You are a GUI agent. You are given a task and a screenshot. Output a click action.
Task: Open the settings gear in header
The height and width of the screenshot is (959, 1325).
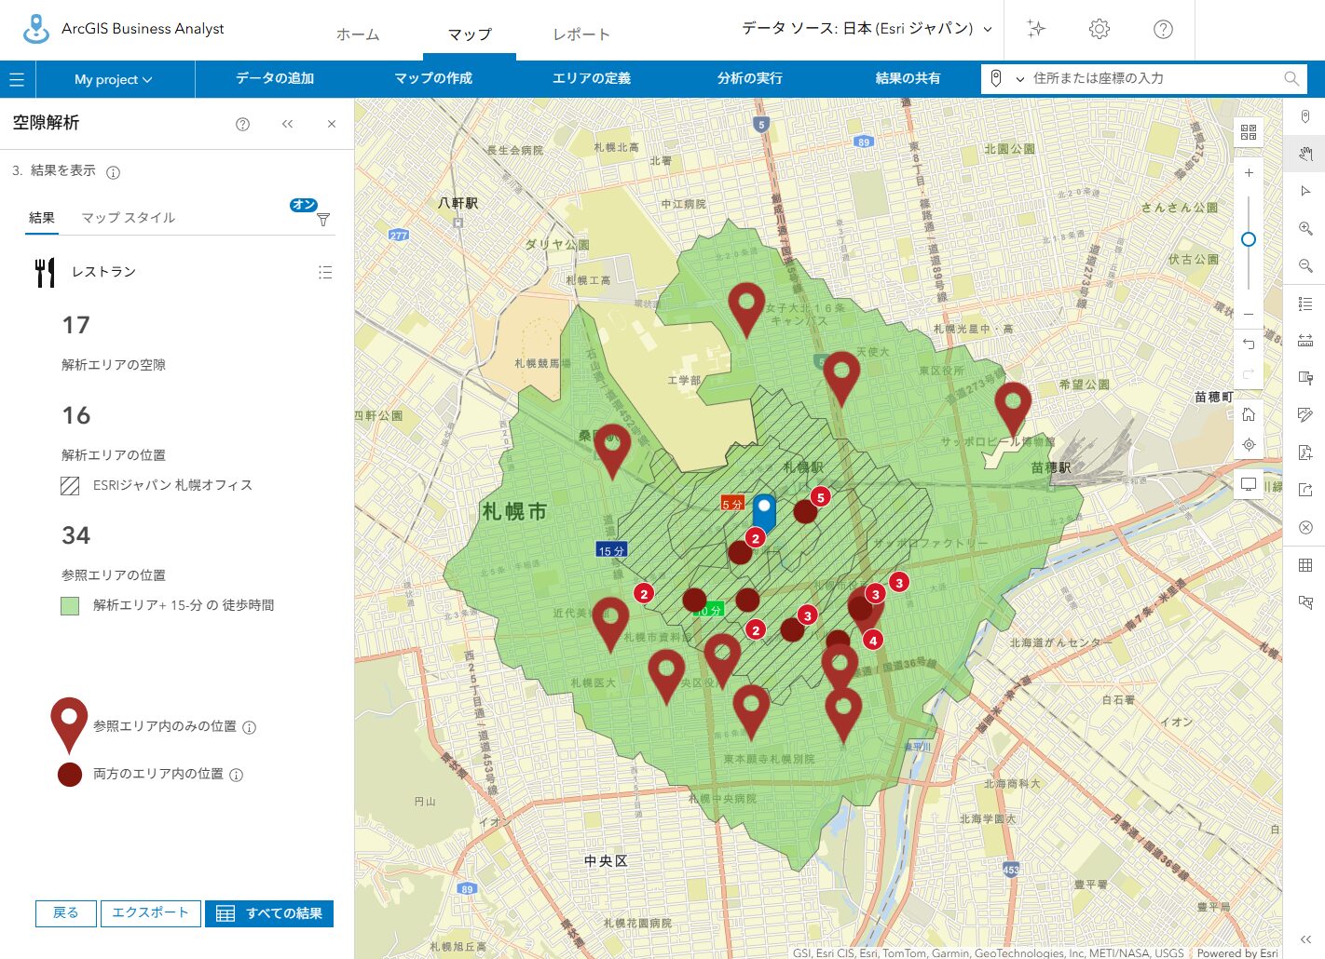click(1100, 29)
